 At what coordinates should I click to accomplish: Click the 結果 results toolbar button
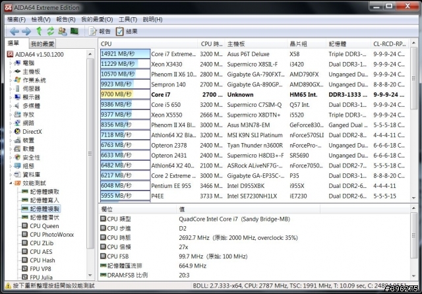(127, 32)
